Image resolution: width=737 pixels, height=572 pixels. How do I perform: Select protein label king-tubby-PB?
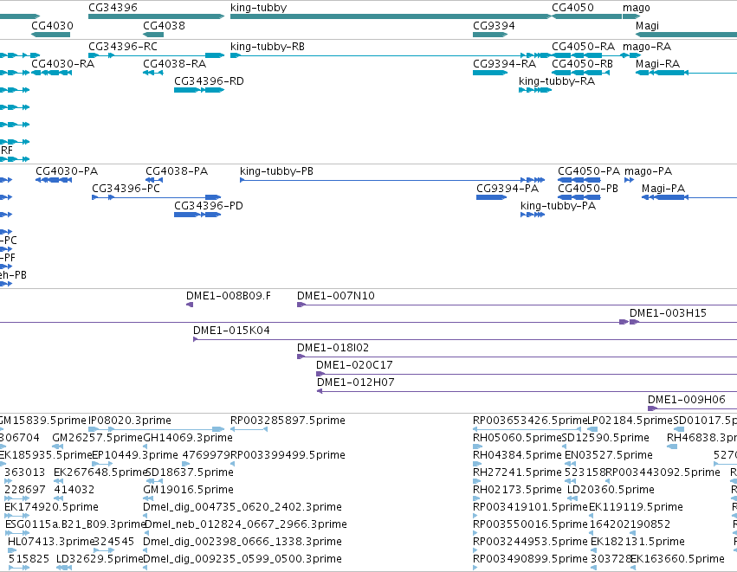276,171
